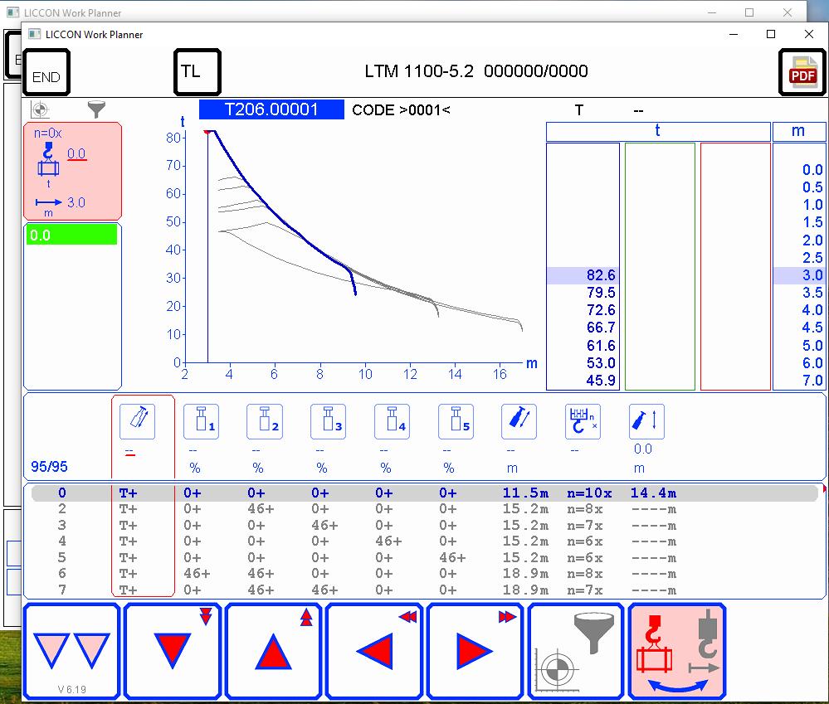The width and height of the screenshot is (829, 704).
Task: Click the empty green-bordered column
Action: point(660,266)
